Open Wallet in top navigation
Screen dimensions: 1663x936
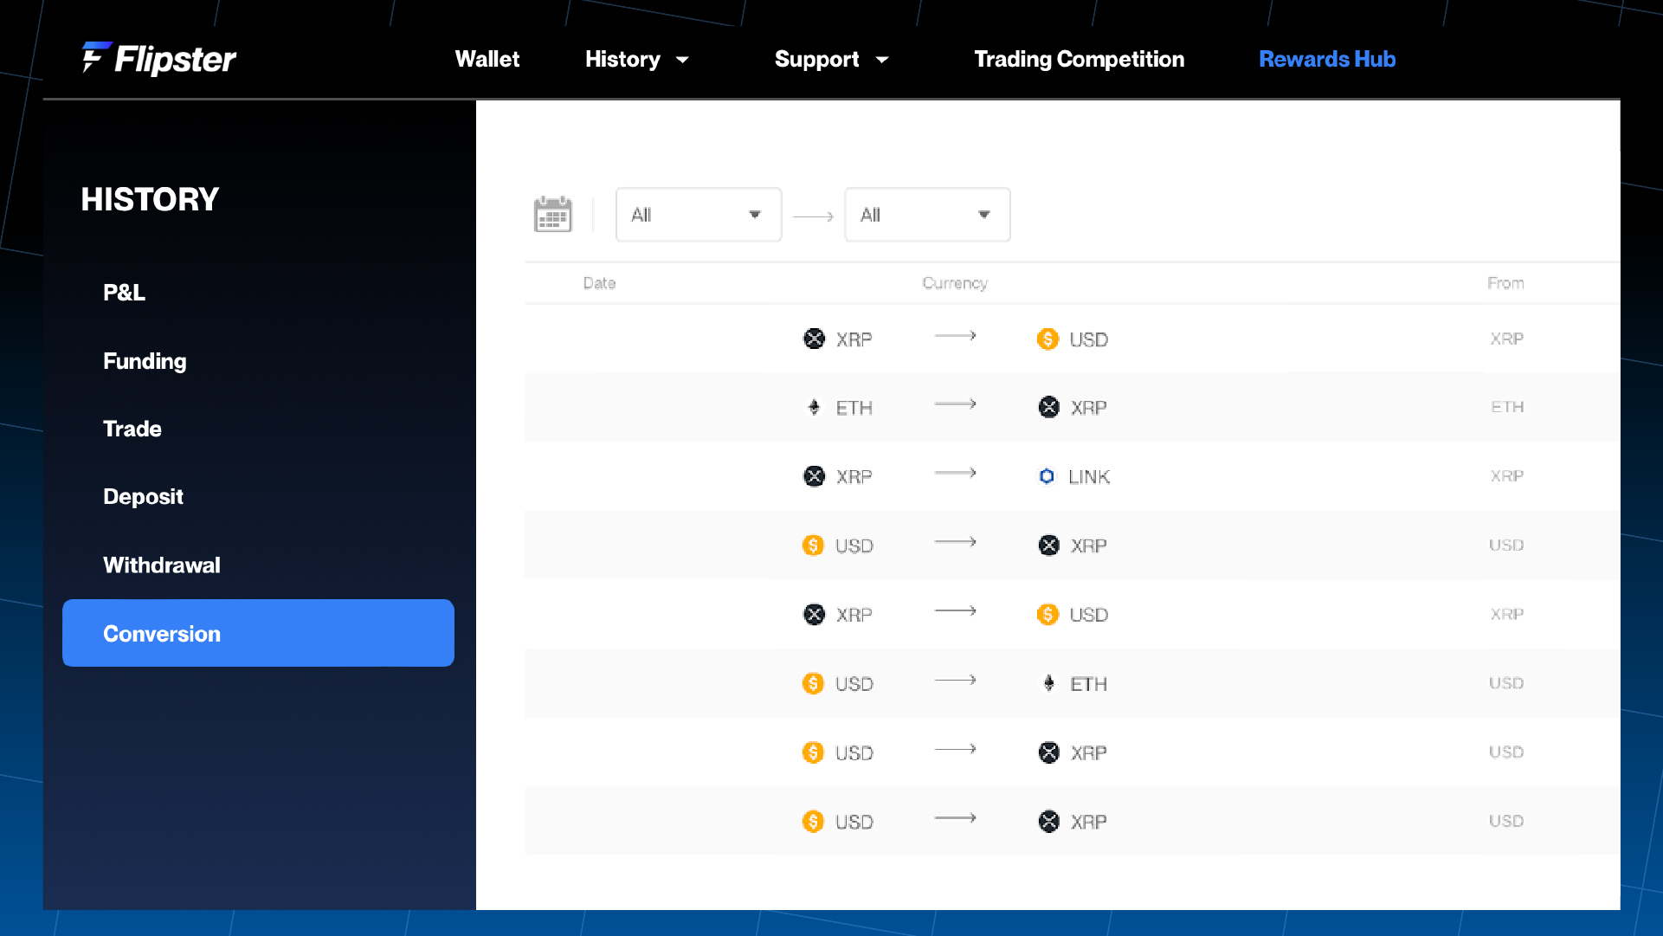(x=487, y=59)
